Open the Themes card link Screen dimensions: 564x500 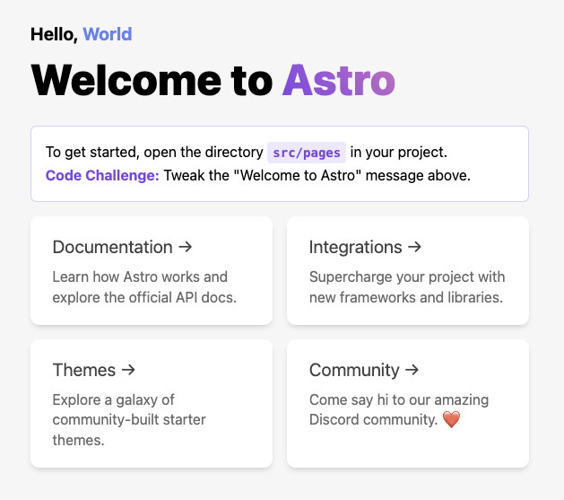click(x=152, y=404)
